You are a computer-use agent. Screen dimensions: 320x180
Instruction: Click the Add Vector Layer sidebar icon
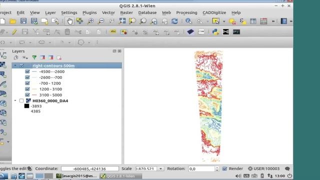tap(3, 55)
